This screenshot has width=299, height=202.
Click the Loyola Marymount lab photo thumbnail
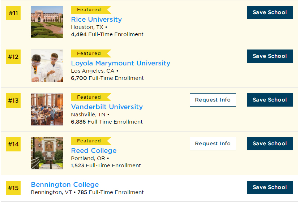click(x=47, y=66)
